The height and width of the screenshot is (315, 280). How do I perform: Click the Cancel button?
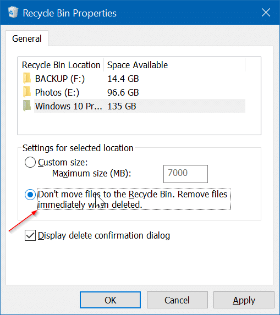click(177, 300)
